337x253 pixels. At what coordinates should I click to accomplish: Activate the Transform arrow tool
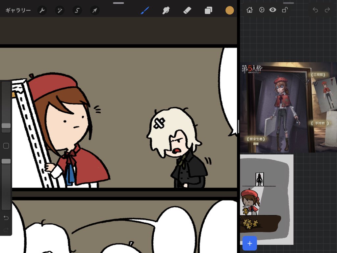(x=95, y=10)
